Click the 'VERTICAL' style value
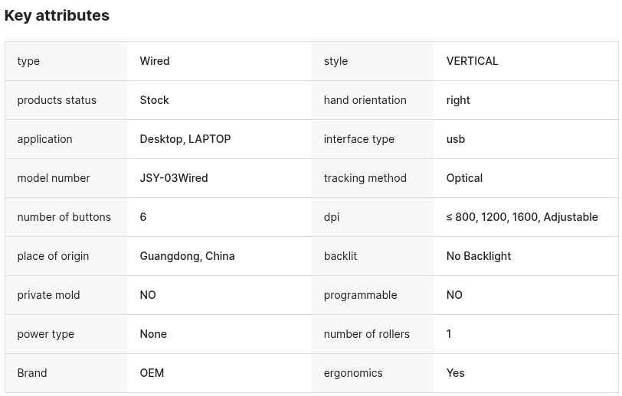The height and width of the screenshot is (396, 622). coord(472,61)
